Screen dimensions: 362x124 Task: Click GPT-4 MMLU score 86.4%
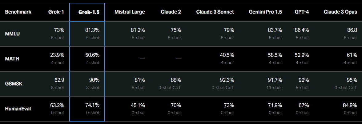click(x=302, y=30)
